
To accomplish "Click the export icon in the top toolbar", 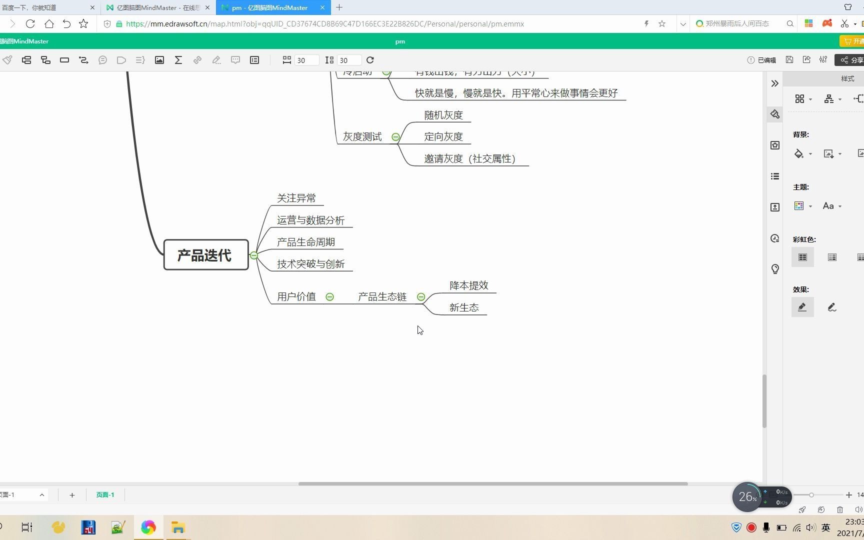I will tap(806, 59).
